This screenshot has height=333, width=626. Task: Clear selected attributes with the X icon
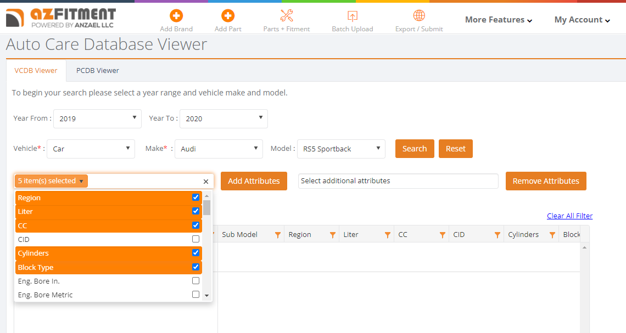click(205, 182)
